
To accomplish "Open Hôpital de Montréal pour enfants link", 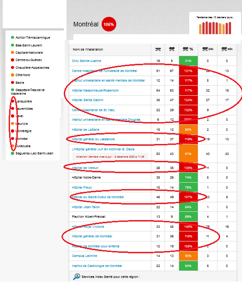I will click(96, 246).
